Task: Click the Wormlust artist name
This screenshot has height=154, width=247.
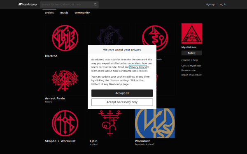Action: (x=142, y=141)
